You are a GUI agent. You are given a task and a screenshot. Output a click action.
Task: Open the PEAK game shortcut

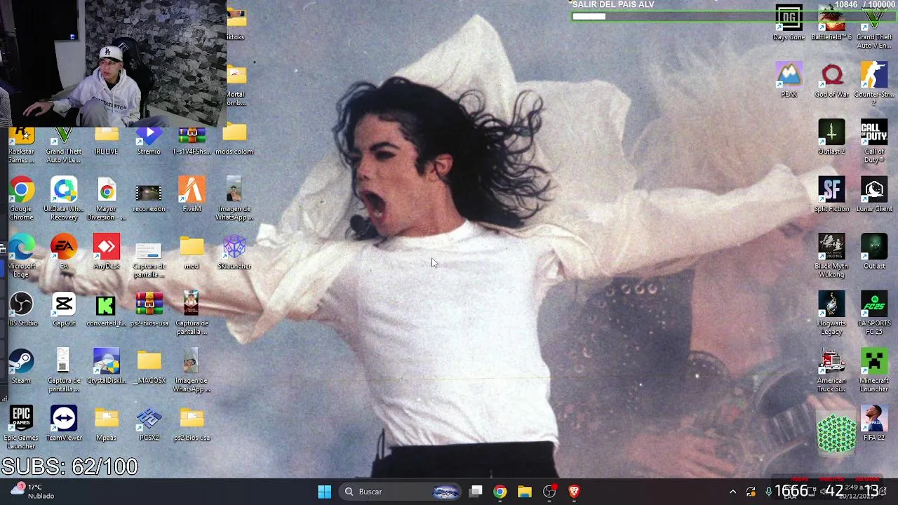789,80
